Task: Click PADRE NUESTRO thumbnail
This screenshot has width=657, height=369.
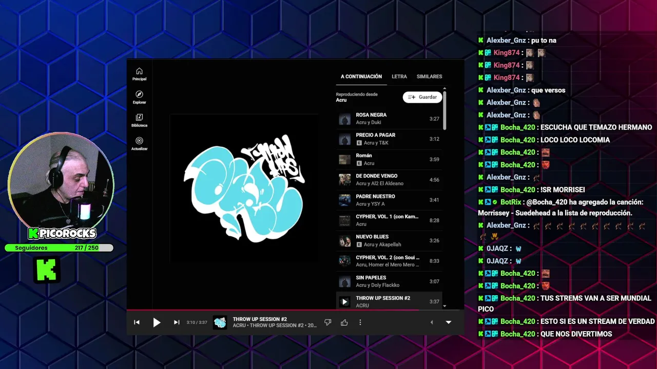Action: (x=345, y=200)
